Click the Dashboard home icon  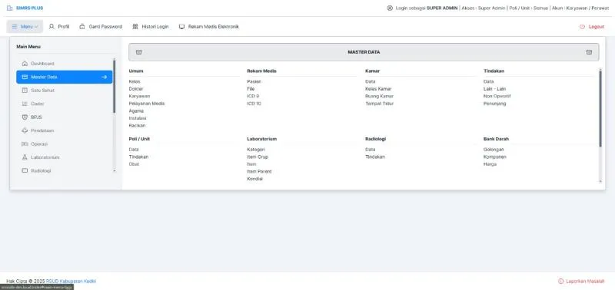25,64
